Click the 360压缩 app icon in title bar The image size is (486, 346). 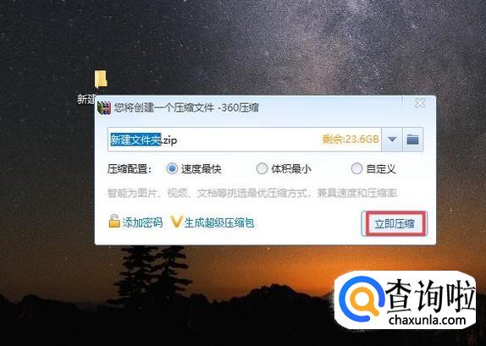click(104, 107)
